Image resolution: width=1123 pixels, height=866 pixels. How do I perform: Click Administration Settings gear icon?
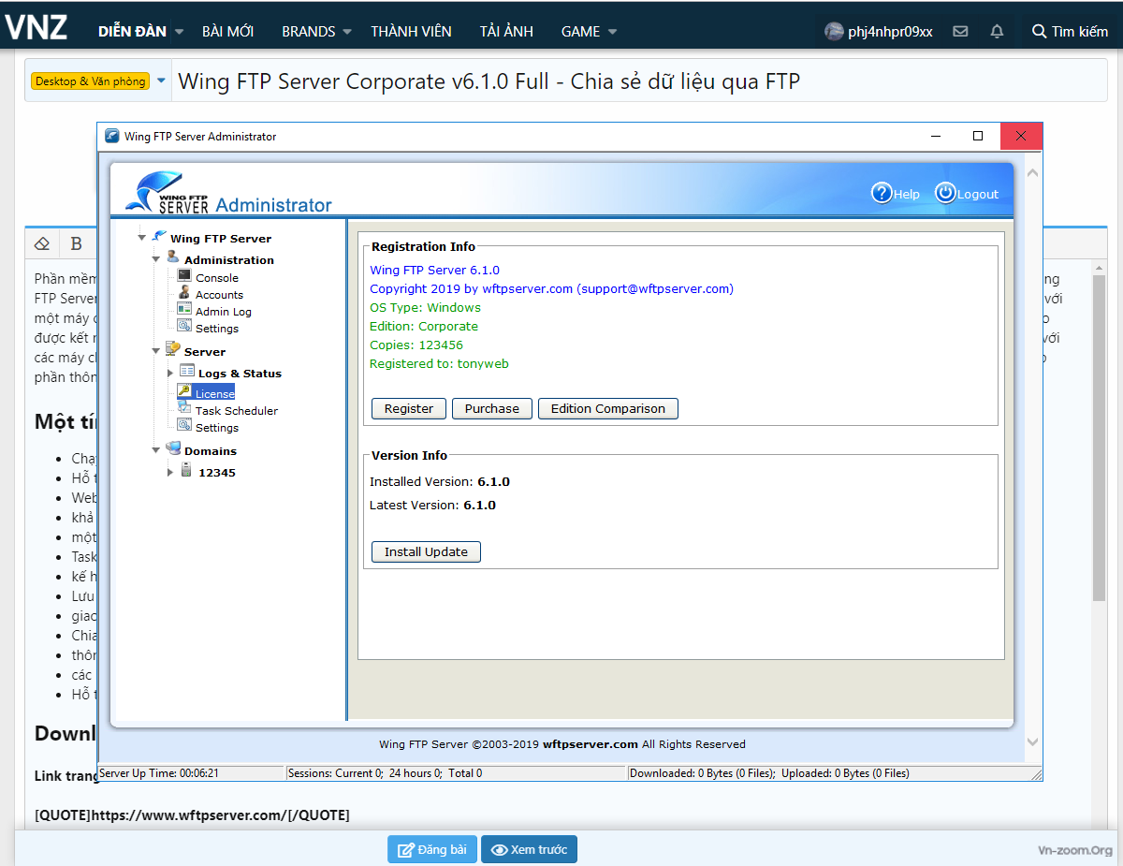184,327
